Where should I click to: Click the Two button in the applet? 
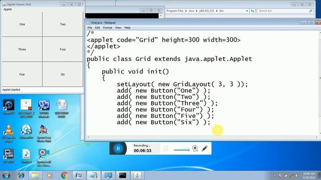[63, 24]
